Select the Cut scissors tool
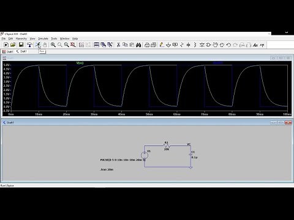The width and height of the screenshot is (294, 220). pos(118,45)
